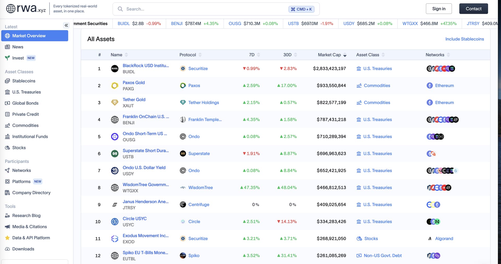Click market cap $261,085,269
This screenshot has height=264, width=501.
coord(331,255)
